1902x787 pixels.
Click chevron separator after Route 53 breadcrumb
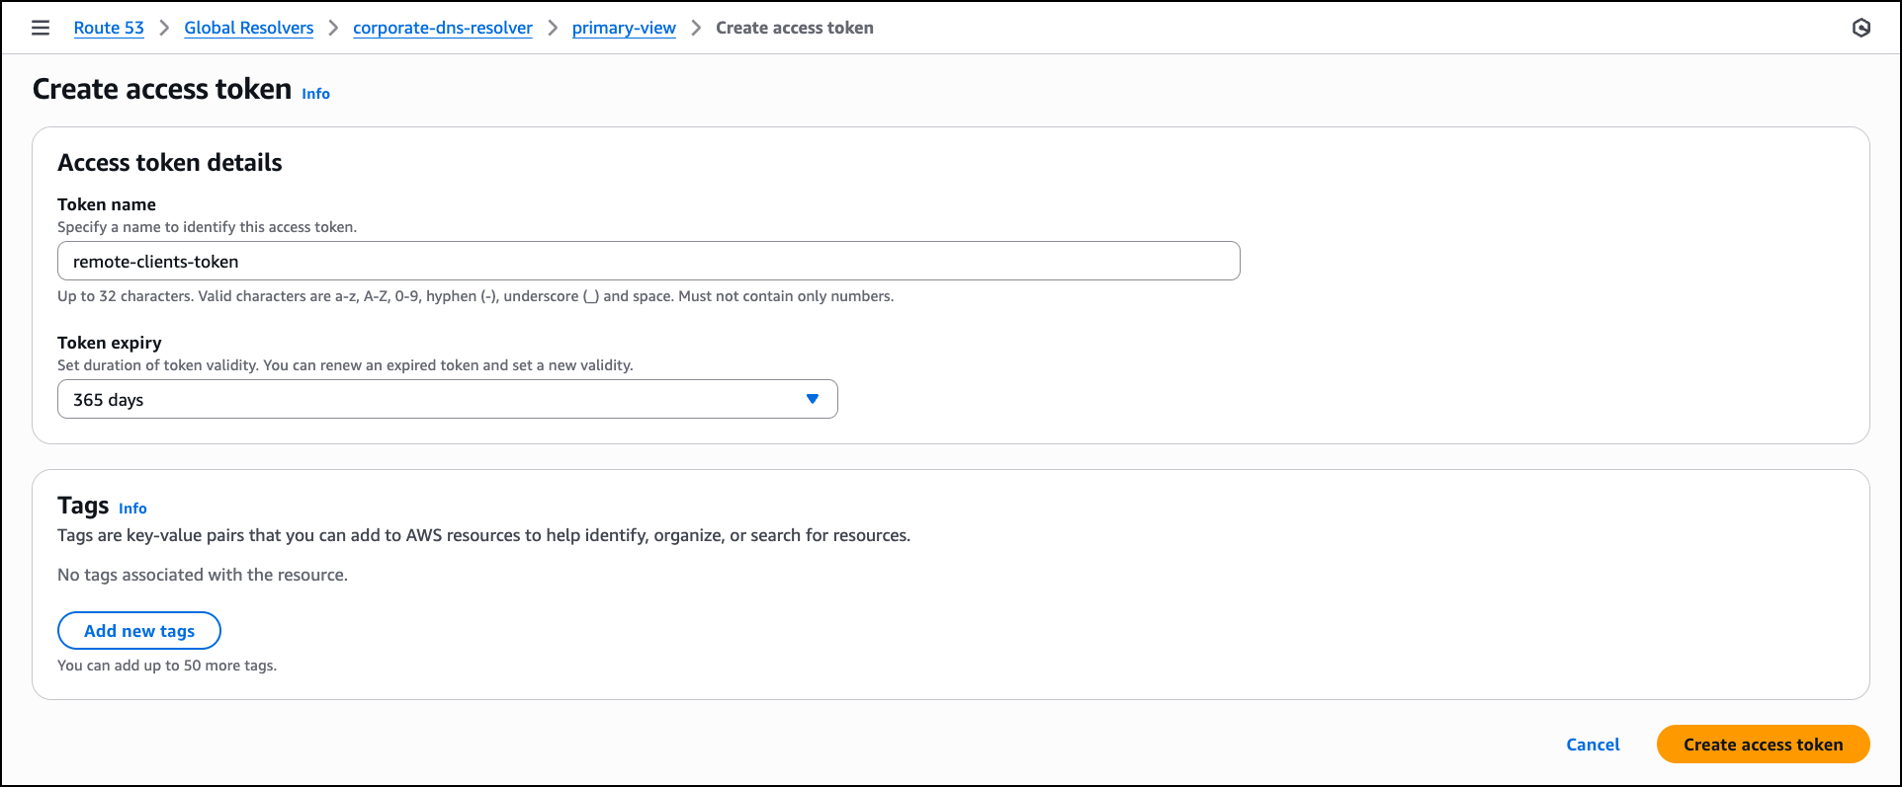[x=164, y=28]
